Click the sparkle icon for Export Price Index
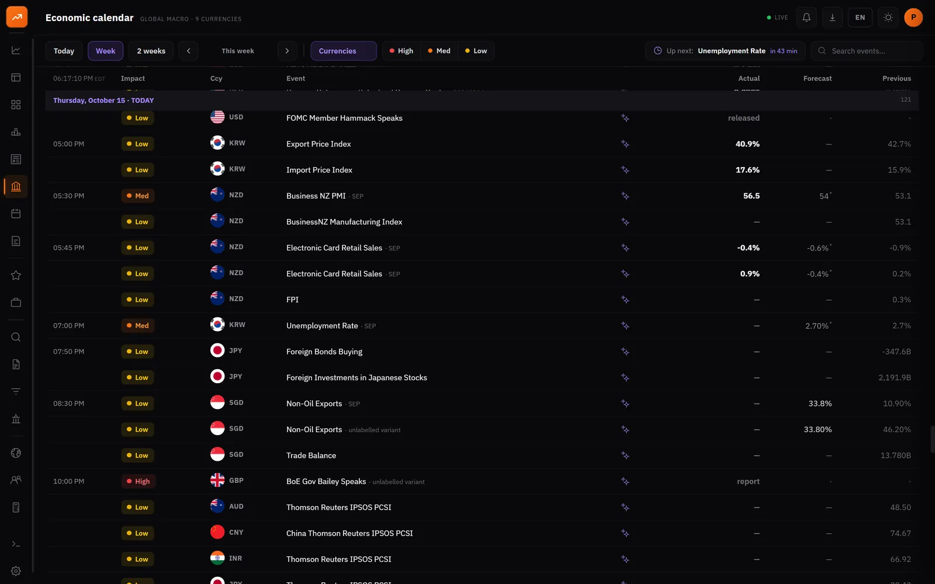 [x=625, y=144]
